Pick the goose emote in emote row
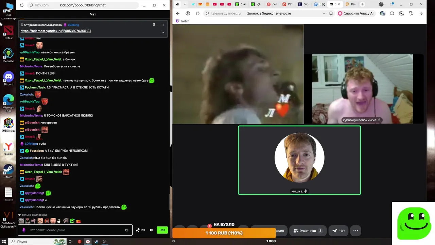Viewport: 435px width, 245px height. (58, 221)
